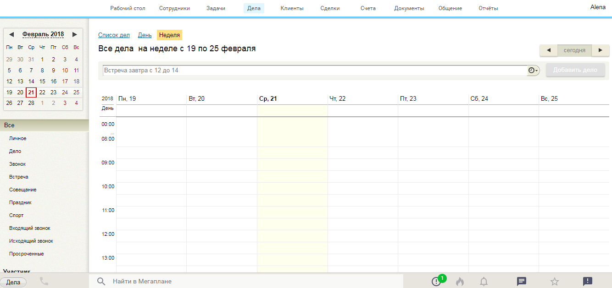Screen dimensions: 612x288
Task: Go to previous week arrow button
Action: (x=549, y=50)
